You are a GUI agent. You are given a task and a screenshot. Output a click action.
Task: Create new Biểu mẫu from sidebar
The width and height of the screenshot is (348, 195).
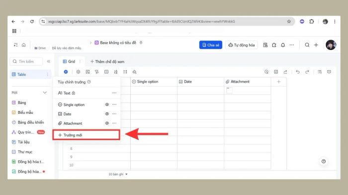tap(25, 112)
